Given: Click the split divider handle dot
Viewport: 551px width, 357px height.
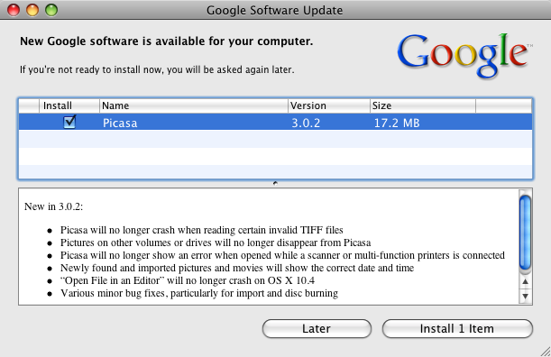Looking at the screenshot, I should [x=275, y=183].
